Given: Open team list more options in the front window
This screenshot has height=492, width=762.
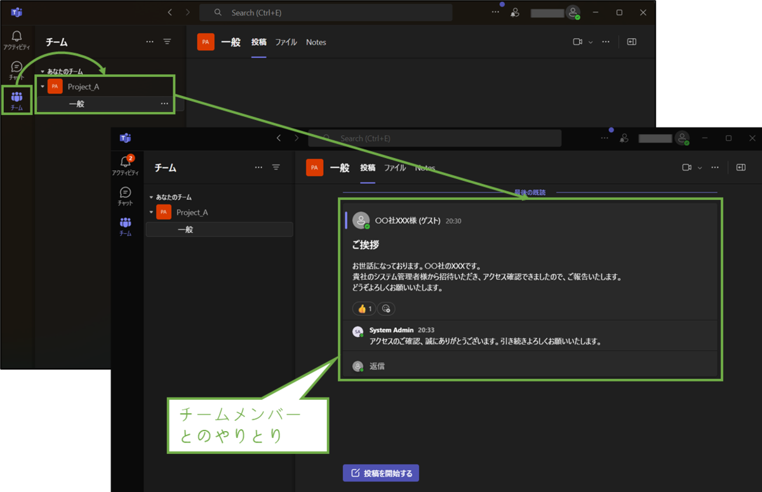Looking at the screenshot, I should [x=258, y=168].
